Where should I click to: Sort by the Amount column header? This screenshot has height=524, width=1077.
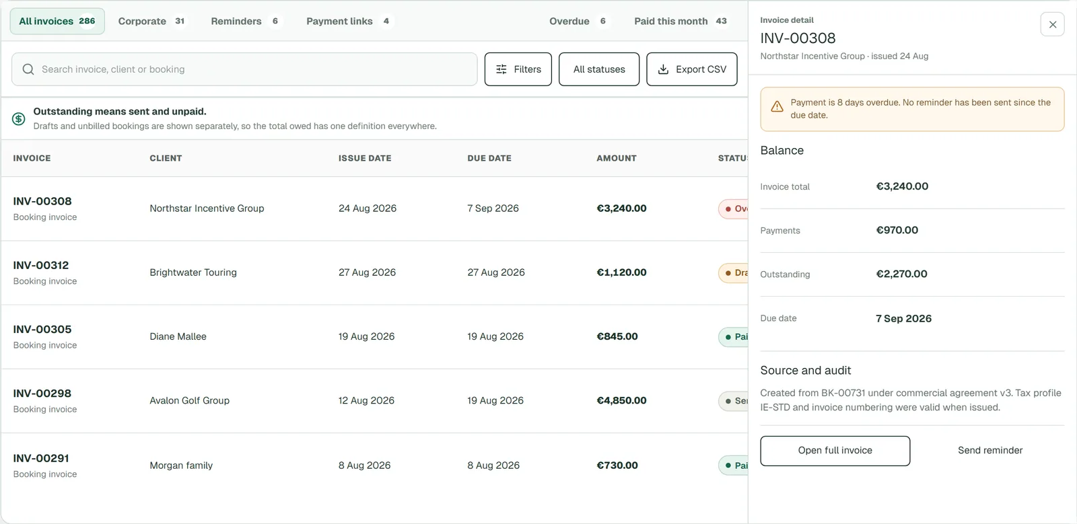pos(617,158)
